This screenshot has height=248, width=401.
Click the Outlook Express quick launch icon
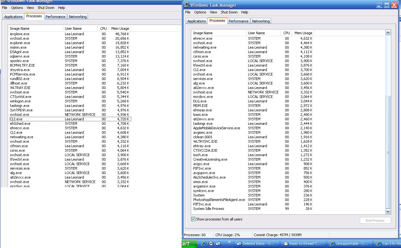(218, 244)
